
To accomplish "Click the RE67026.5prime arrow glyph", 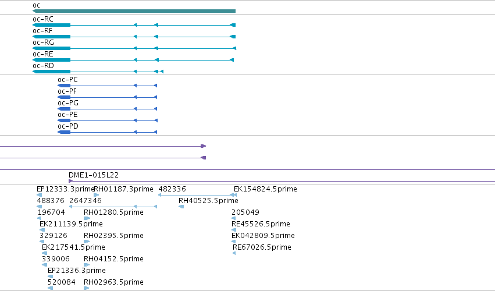I will coord(234,253).
